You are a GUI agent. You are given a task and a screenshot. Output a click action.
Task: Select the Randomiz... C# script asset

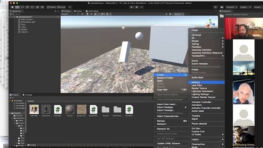(93, 109)
